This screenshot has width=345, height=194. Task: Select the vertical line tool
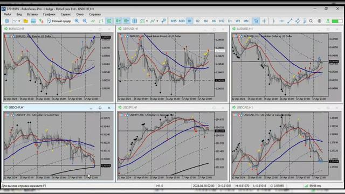tap(274, 21)
